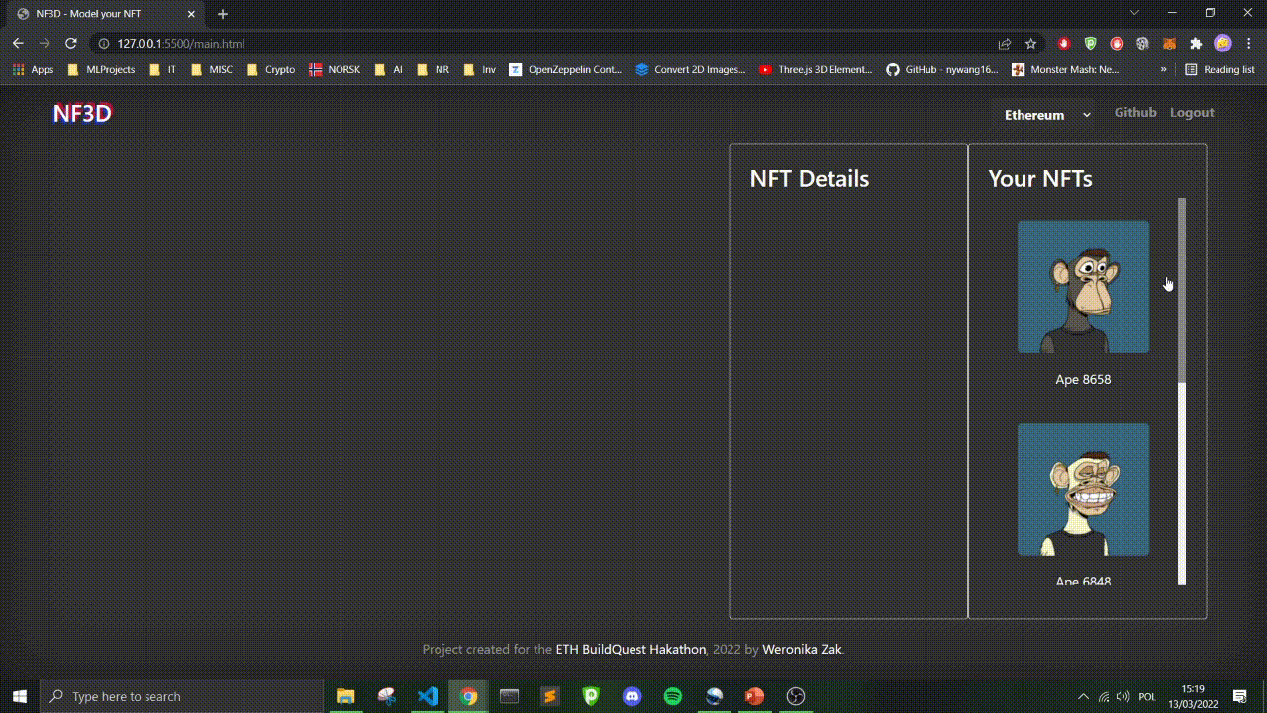Viewport: 1267px width, 713px height.
Task: Open the Chrome profile avatar
Action: point(1222,44)
